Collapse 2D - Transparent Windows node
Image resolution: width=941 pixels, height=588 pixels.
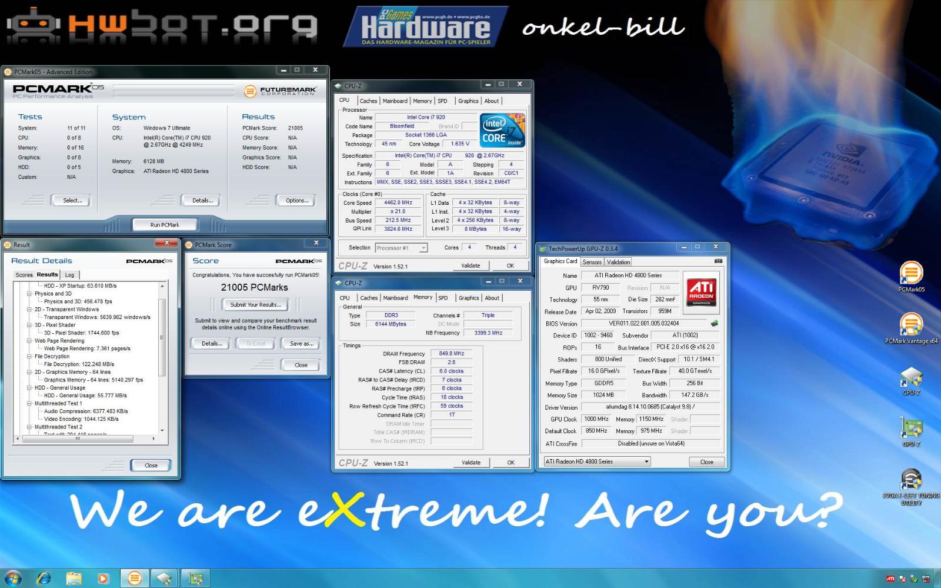coord(29,309)
